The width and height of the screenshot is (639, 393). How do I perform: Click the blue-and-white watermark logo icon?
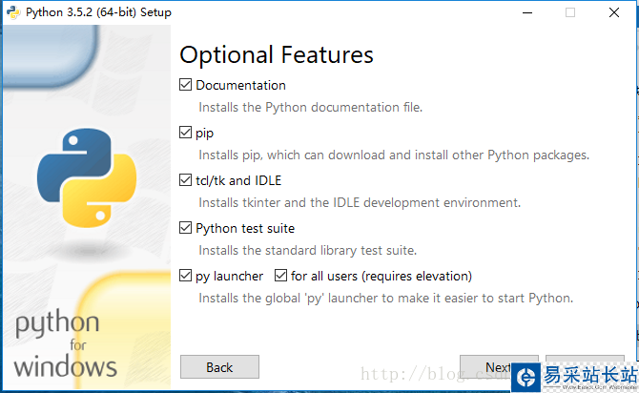point(527,377)
